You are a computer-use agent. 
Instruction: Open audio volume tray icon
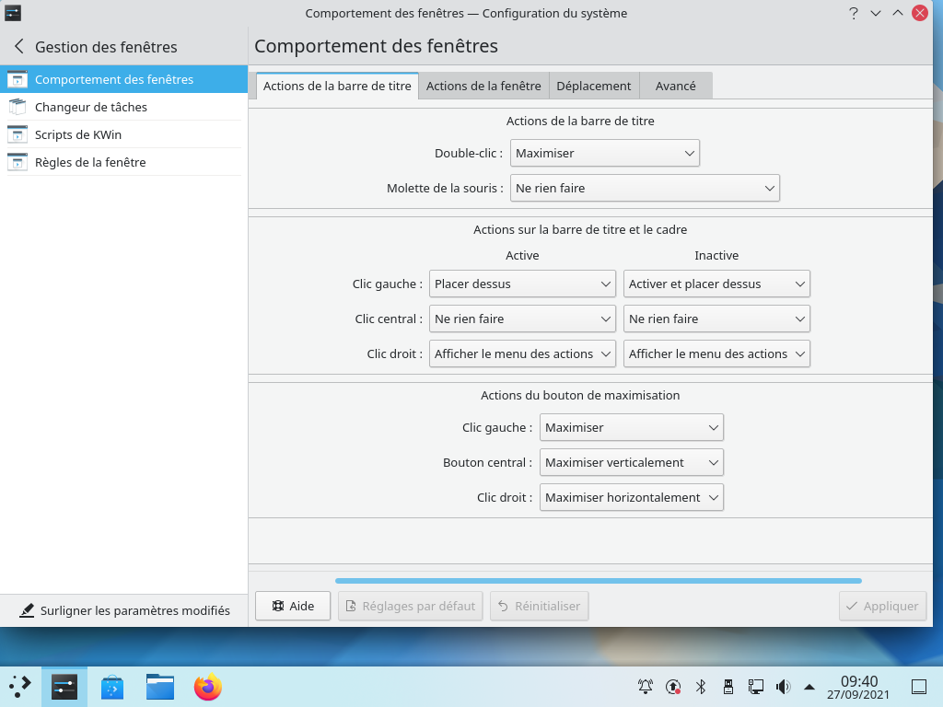[x=783, y=687]
